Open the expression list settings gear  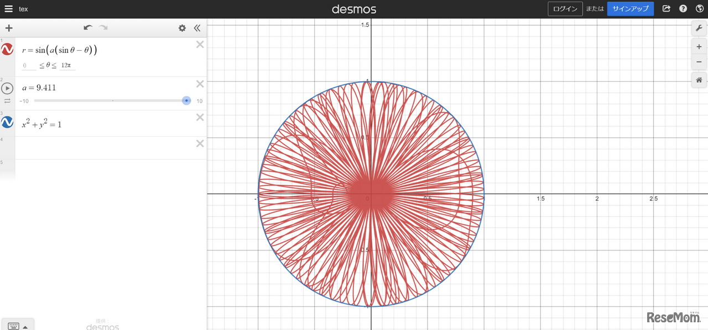coord(182,28)
